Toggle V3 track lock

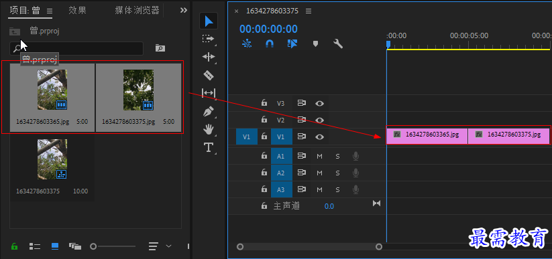pyautogui.click(x=264, y=103)
